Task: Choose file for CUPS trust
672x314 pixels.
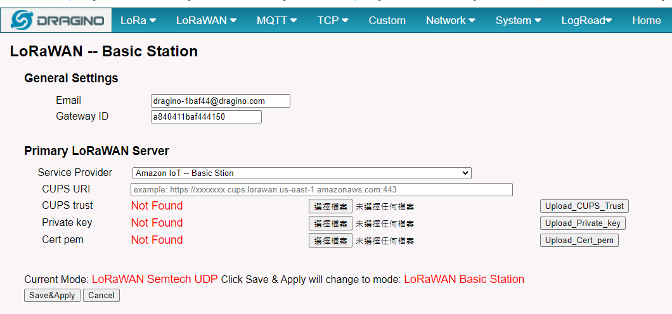Action: (330, 206)
